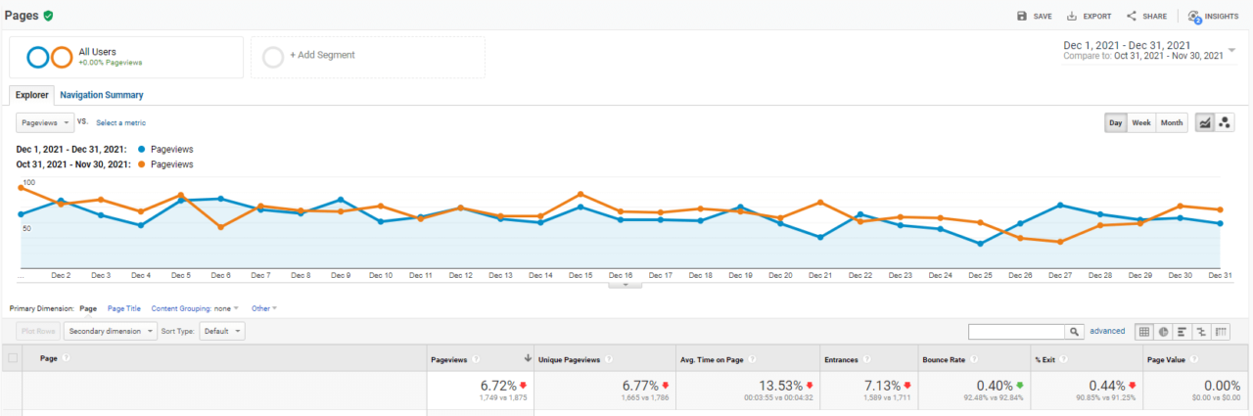This screenshot has width=1253, height=416.
Task: Click the Export icon in header
Action: tap(1072, 17)
